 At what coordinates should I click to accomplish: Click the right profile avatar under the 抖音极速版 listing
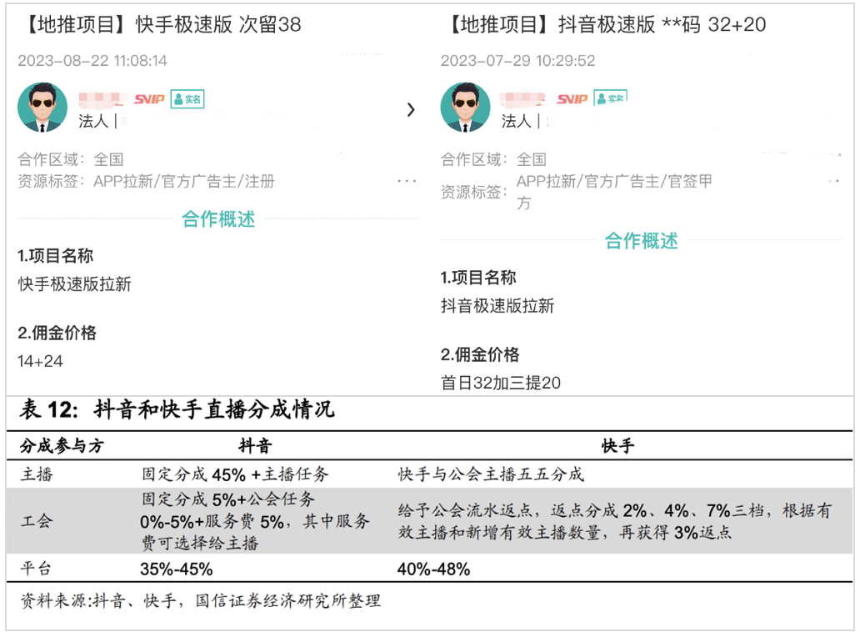465,108
